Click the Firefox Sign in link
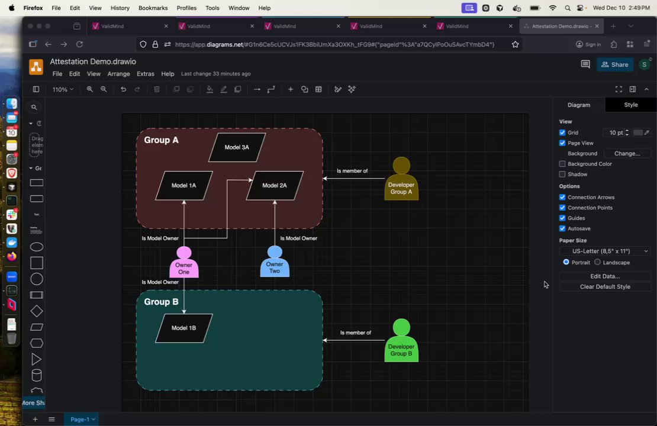This screenshot has width=657, height=426. (x=588, y=44)
